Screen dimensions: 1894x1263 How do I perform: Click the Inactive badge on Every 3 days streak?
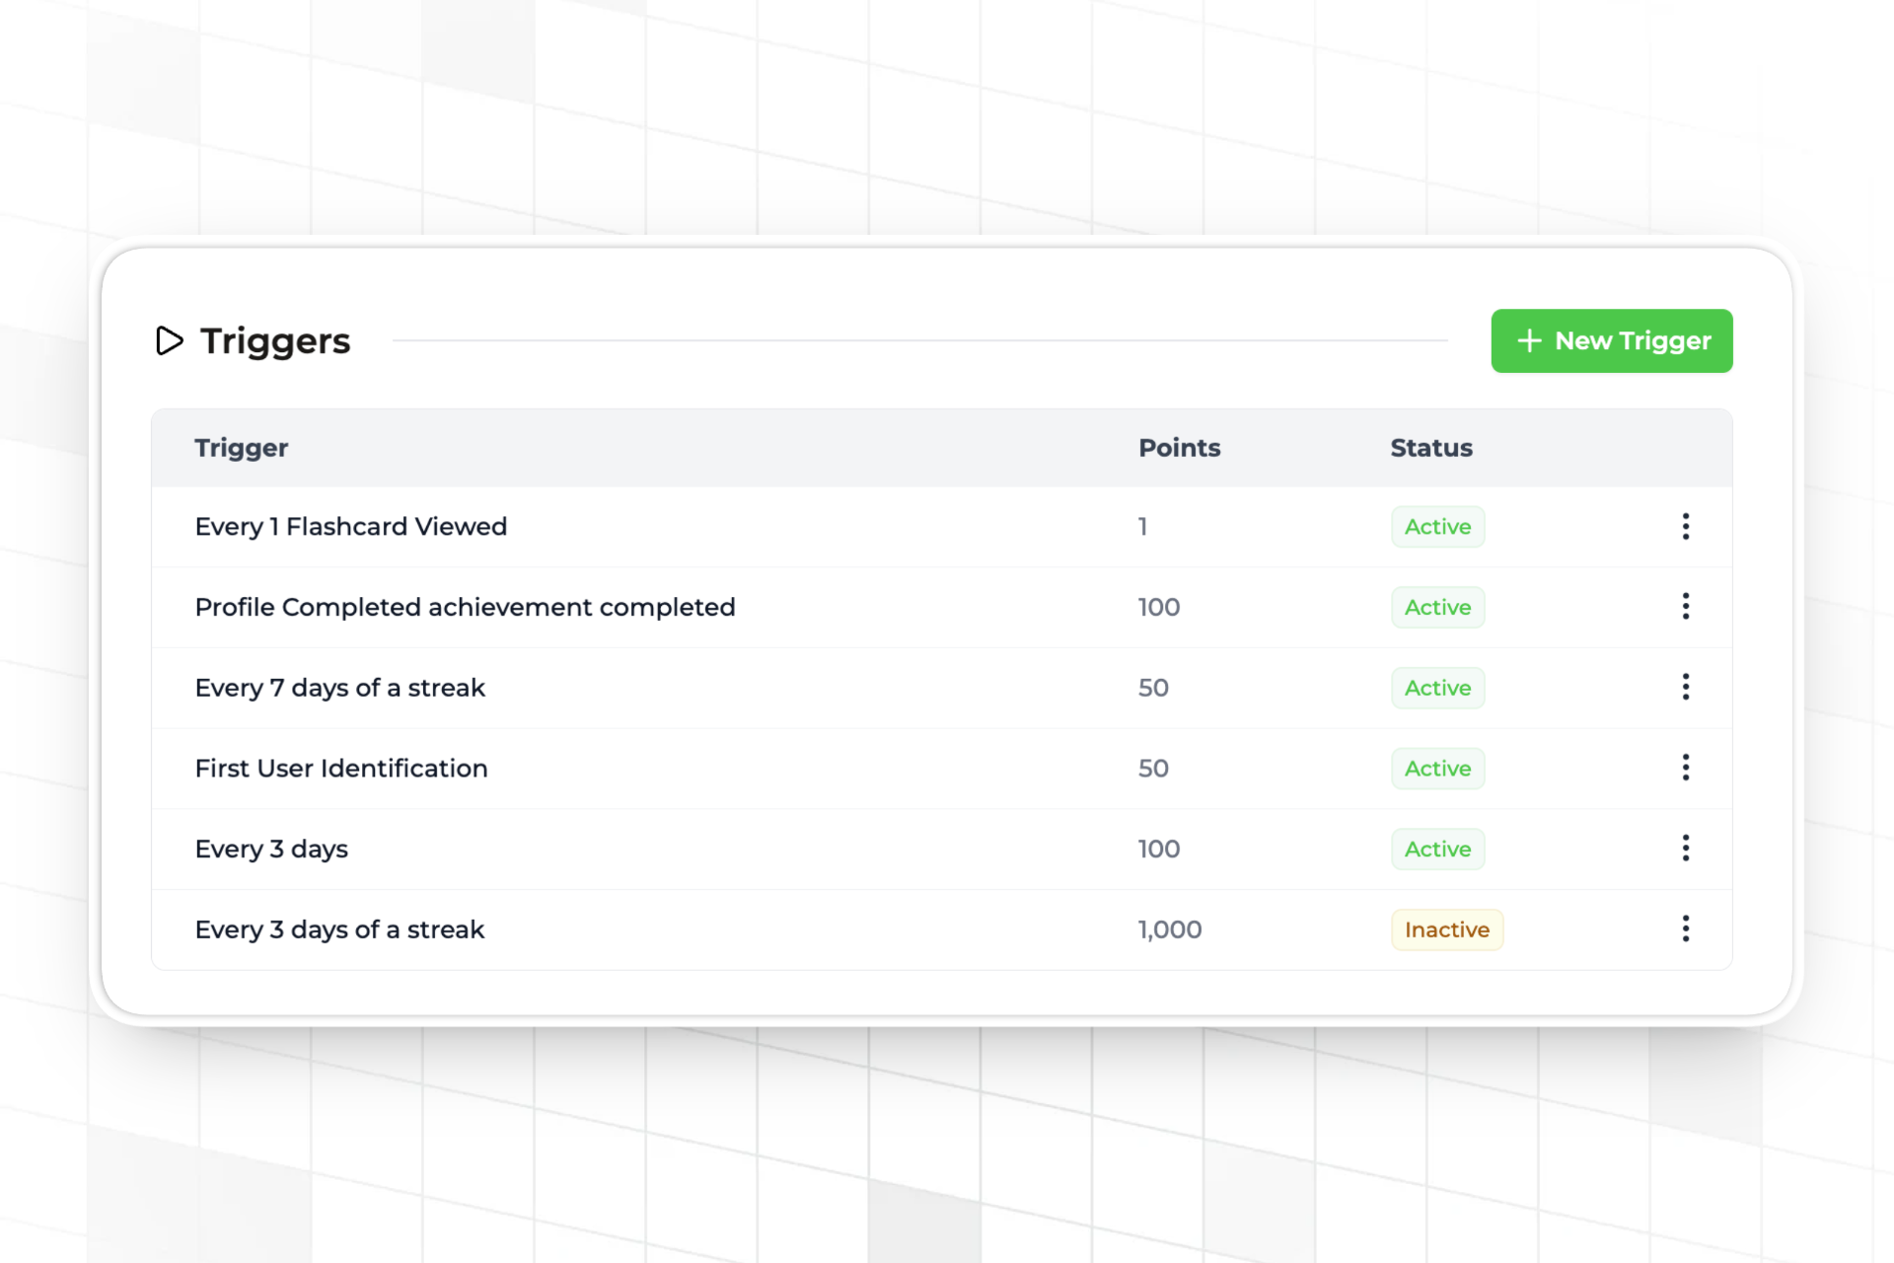click(x=1447, y=929)
